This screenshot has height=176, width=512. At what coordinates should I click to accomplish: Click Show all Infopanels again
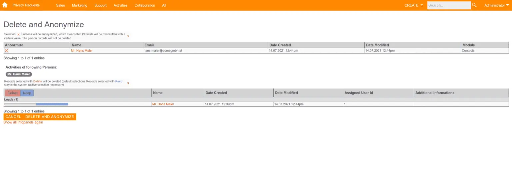click(23, 122)
